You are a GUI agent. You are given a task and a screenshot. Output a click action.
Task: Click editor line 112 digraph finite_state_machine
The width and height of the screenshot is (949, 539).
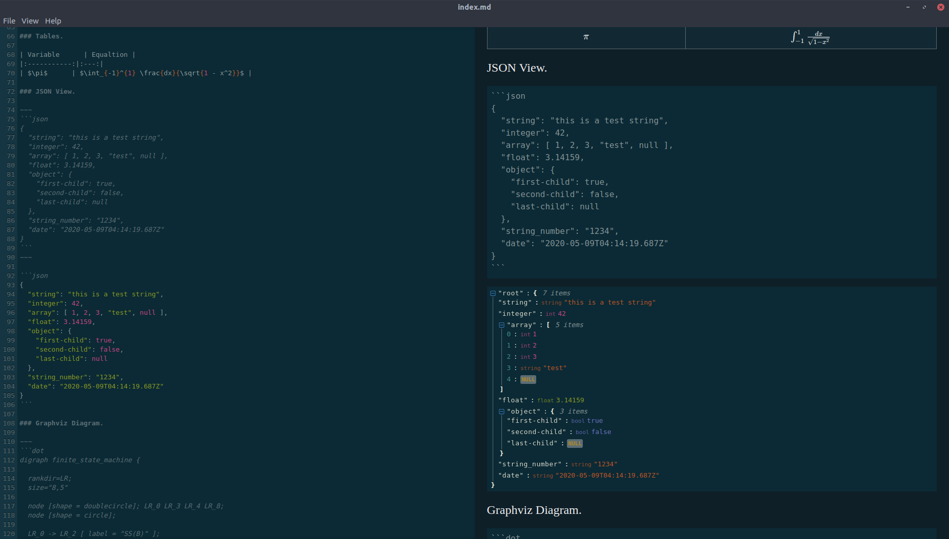point(79,460)
